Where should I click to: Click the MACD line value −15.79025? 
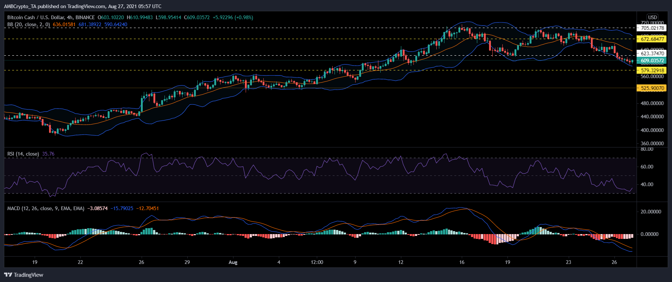click(122, 208)
